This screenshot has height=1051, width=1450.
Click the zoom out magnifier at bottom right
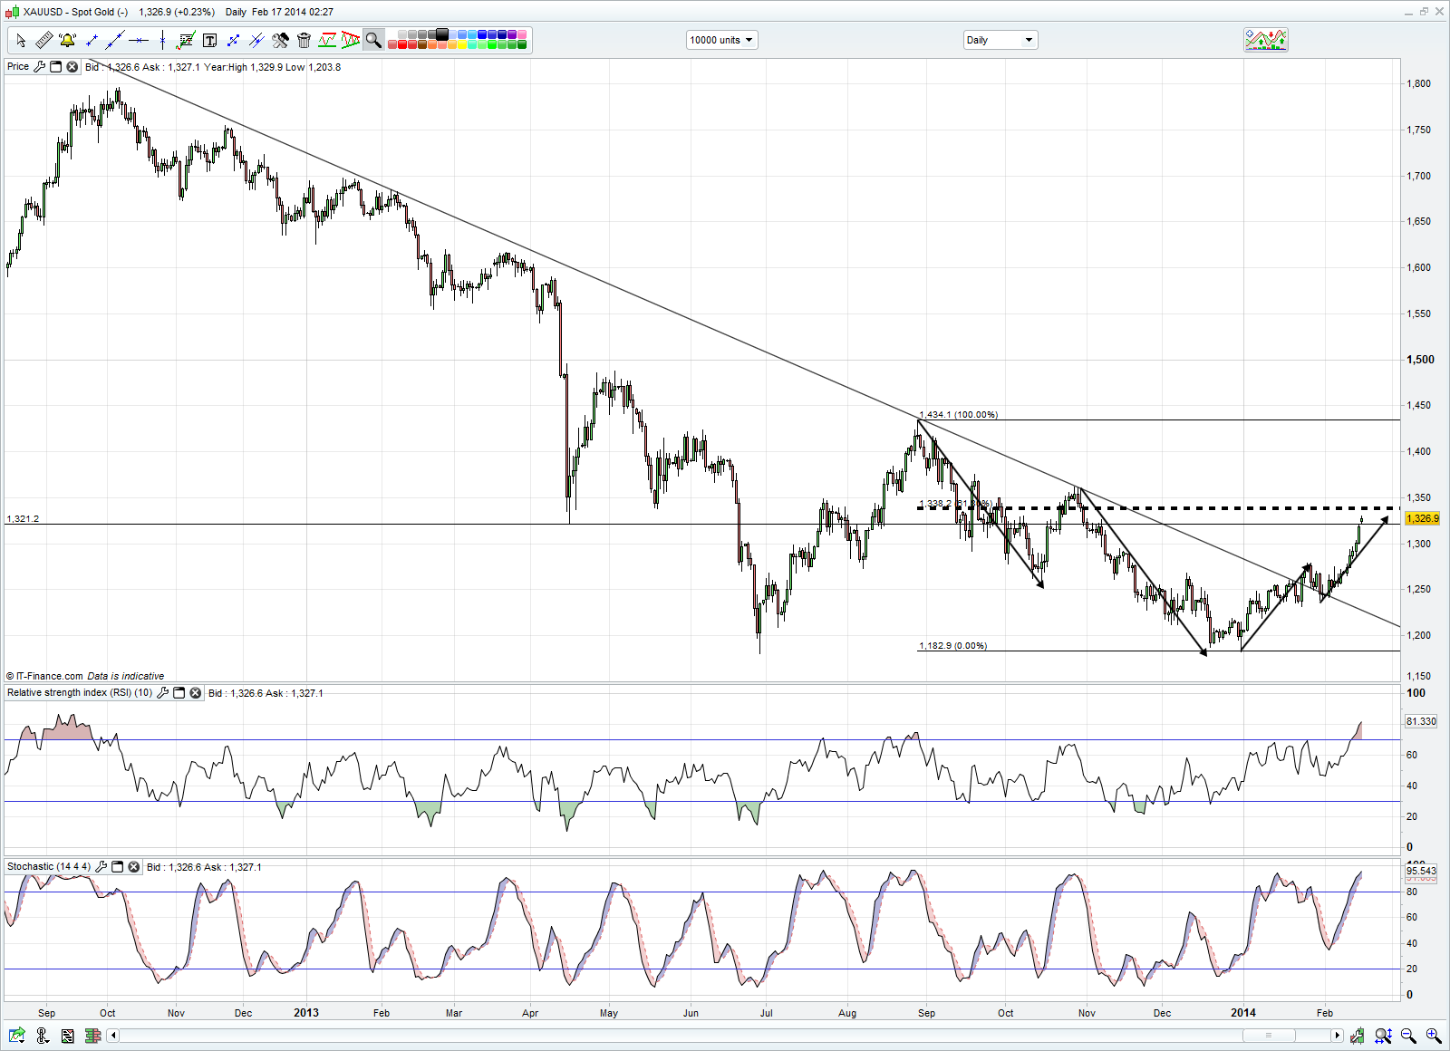tap(1408, 1036)
